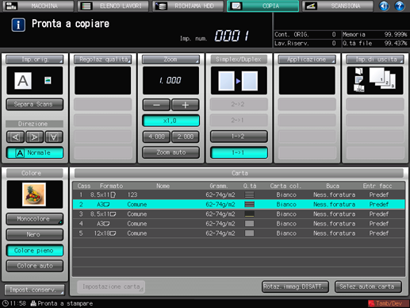Select Nero color mode

pos(35,234)
